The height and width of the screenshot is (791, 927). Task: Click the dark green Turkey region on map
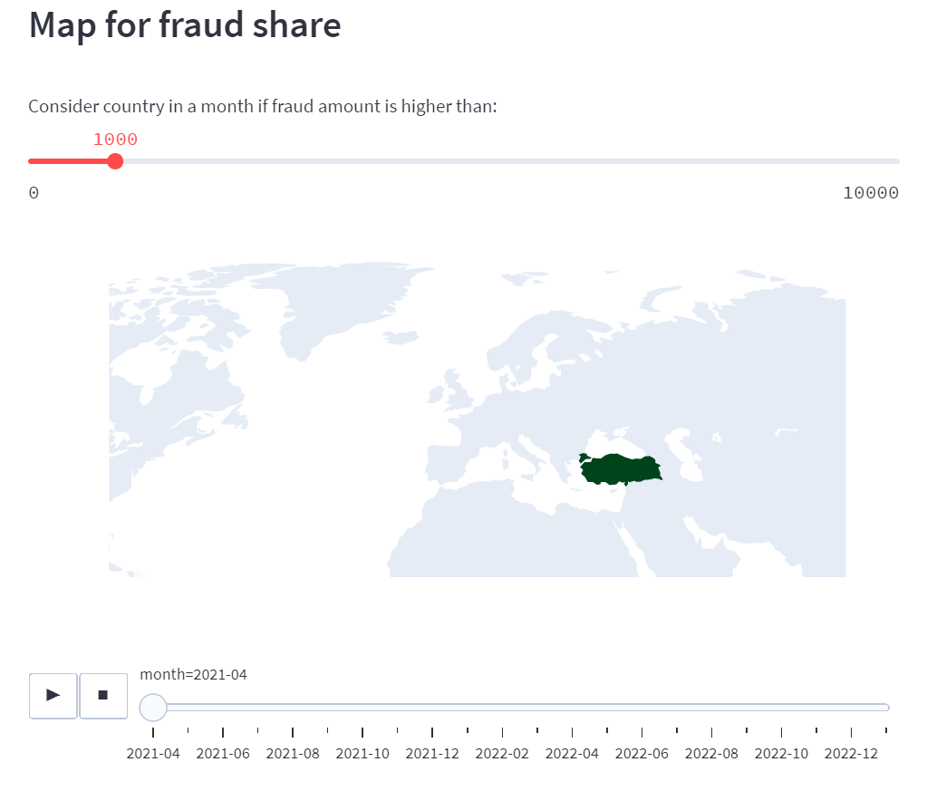tap(621, 470)
